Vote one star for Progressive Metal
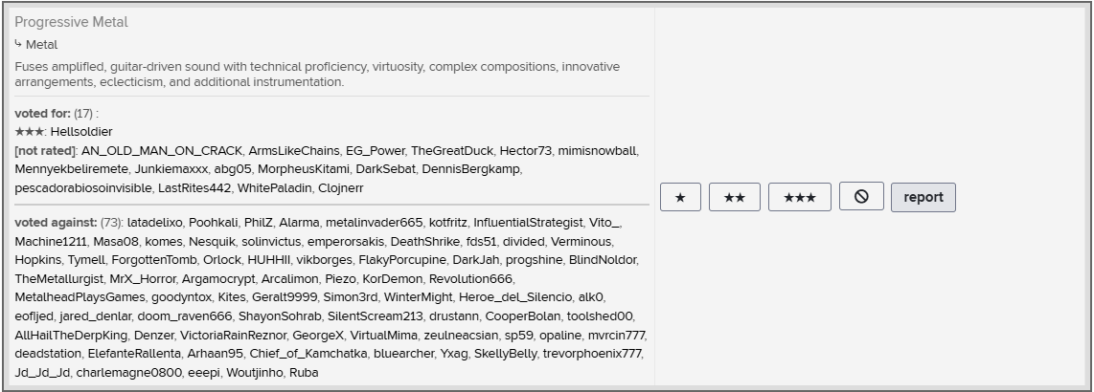This screenshot has height=392, width=1094. (x=680, y=197)
